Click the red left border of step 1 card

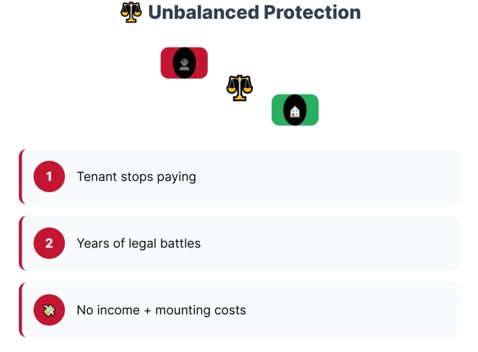[21, 176]
